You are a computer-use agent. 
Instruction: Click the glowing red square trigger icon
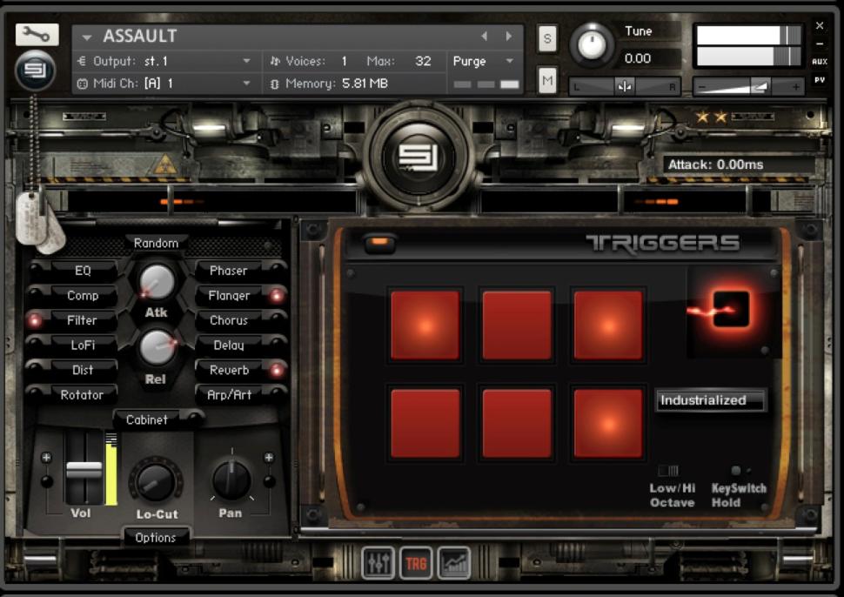tap(731, 309)
